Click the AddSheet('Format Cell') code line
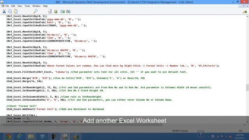Screen dimensions: 249x140 tap(55, 109)
